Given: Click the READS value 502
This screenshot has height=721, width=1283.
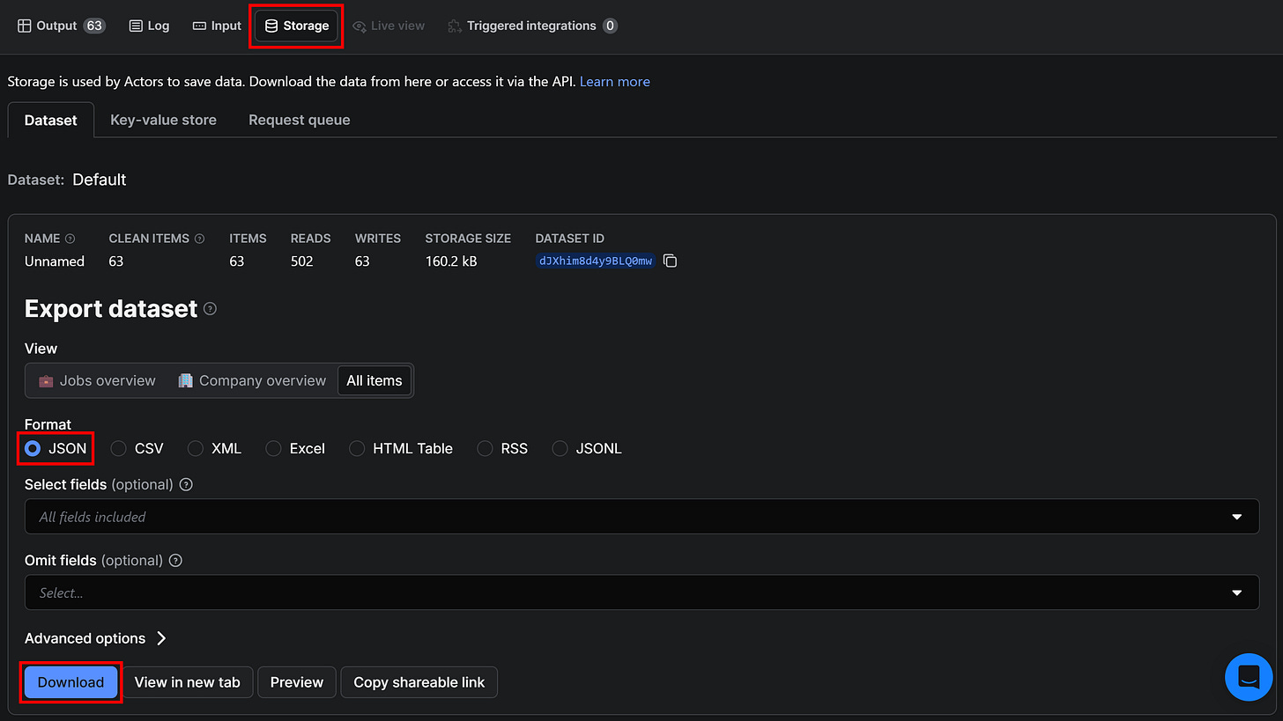Looking at the screenshot, I should (302, 261).
